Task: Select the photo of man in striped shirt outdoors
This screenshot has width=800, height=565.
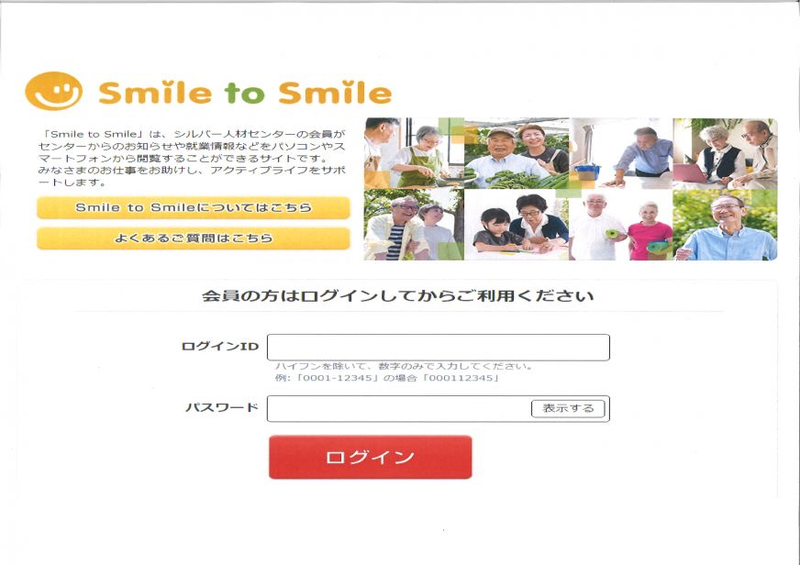Action: click(x=414, y=225)
